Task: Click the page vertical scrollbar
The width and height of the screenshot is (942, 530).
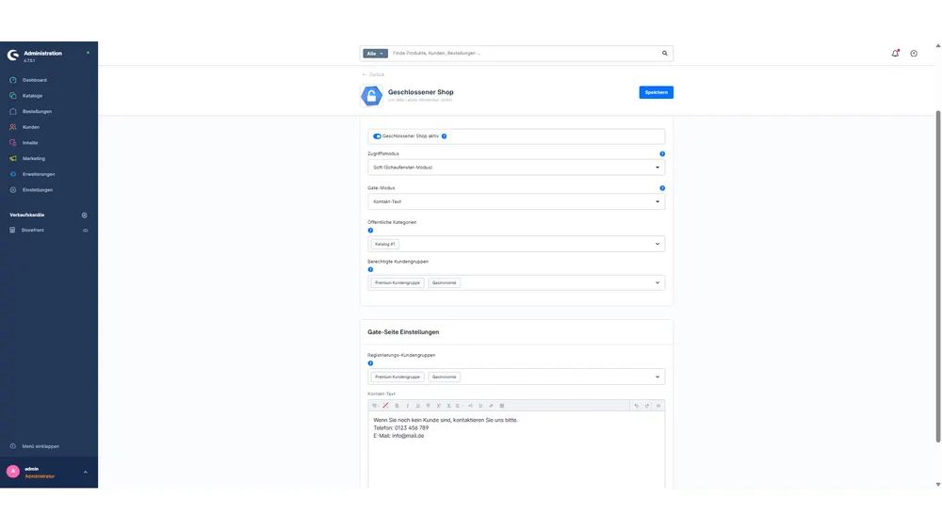Action: click(x=938, y=276)
